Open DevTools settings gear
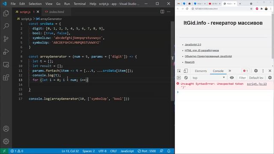 point(256,71)
